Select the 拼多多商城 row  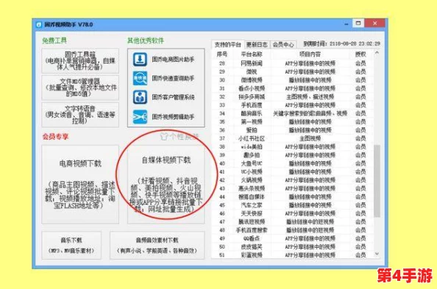point(293,97)
